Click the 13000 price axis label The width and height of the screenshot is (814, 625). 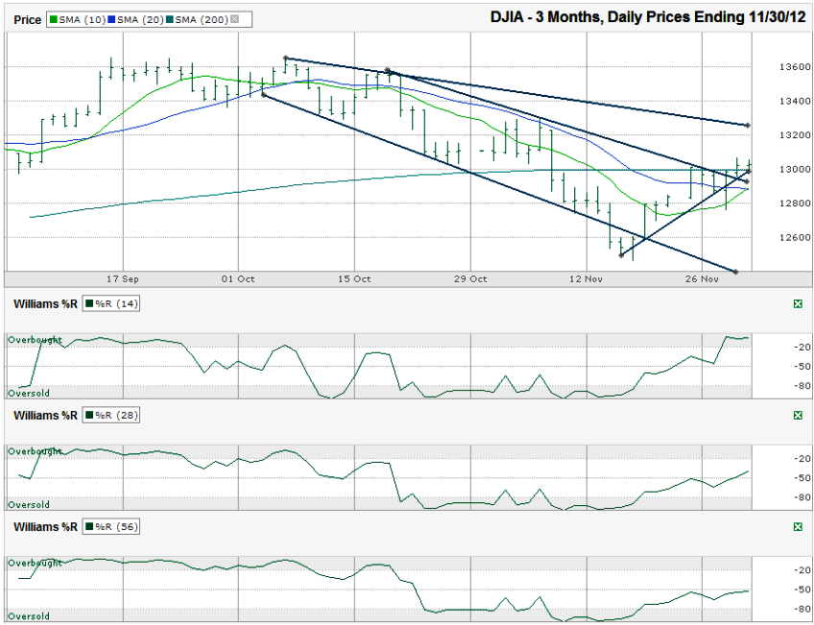[795, 169]
